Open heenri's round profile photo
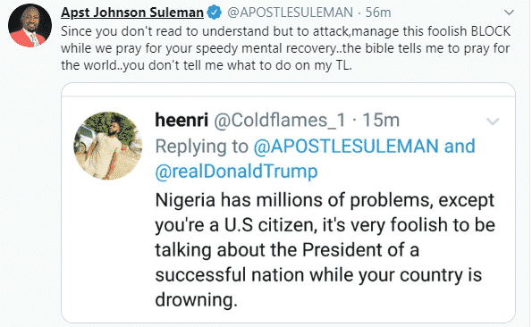 (x=108, y=146)
